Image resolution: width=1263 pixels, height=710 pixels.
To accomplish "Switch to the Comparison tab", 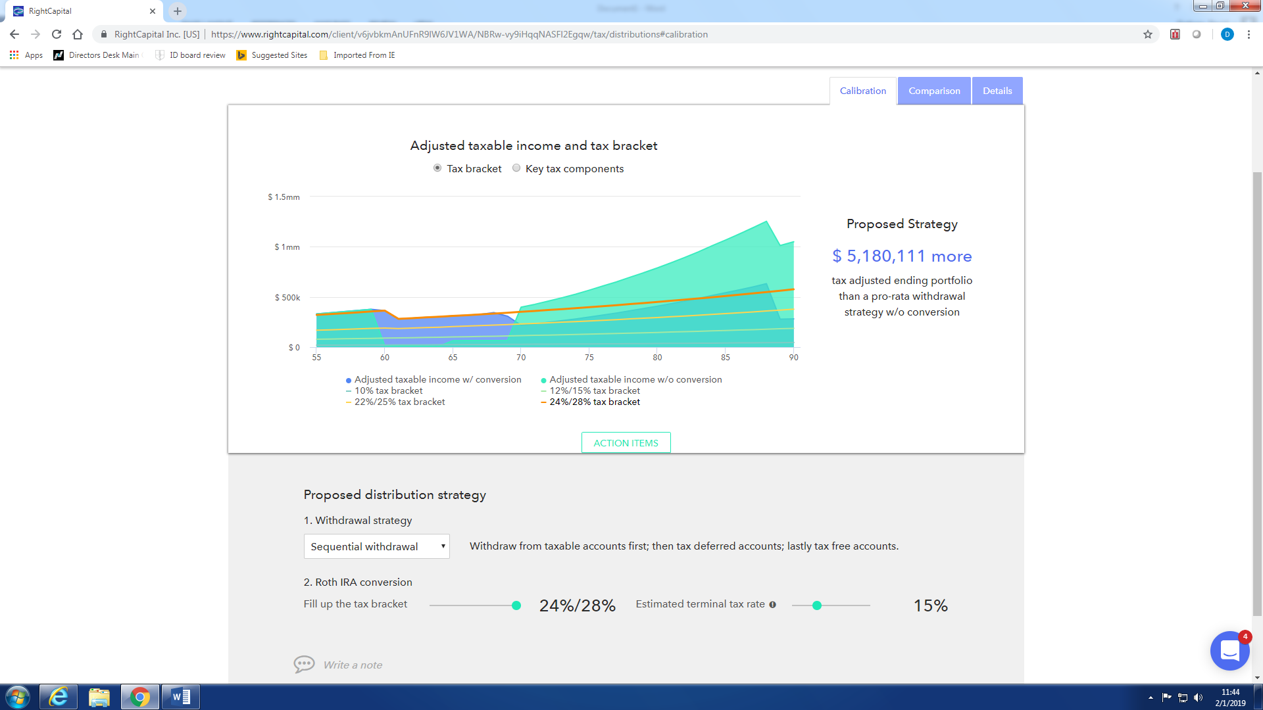I will coord(934,91).
